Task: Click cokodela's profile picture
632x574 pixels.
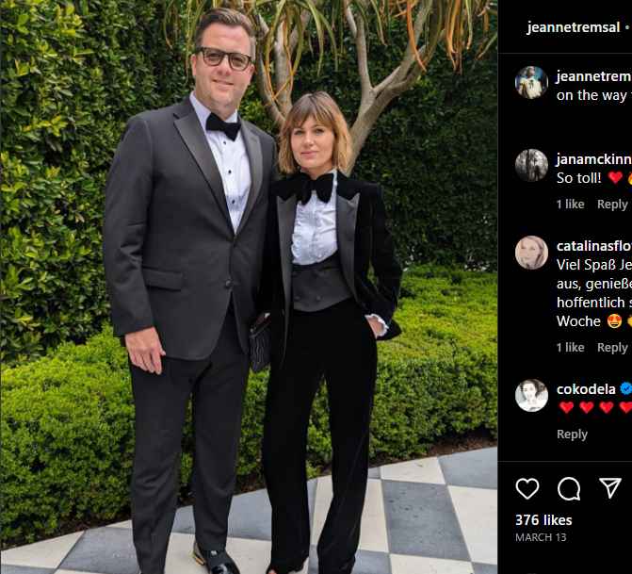Action: (531, 395)
